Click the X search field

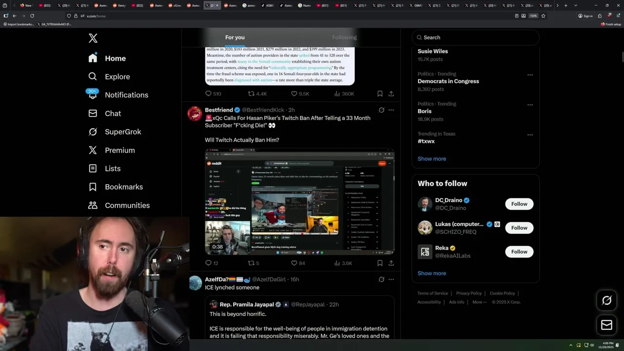coord(476,38)
